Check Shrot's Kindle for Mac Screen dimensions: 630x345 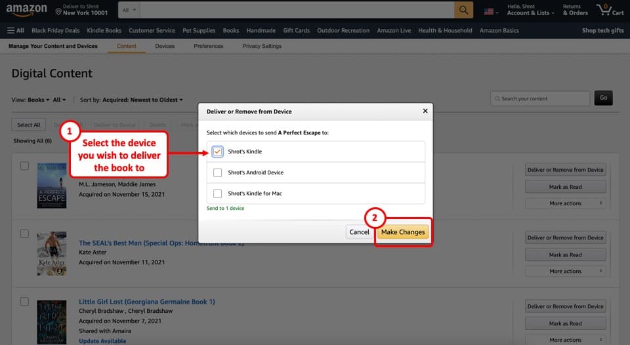[217, 193]
